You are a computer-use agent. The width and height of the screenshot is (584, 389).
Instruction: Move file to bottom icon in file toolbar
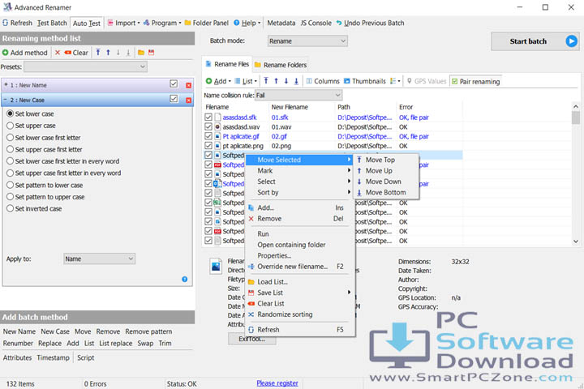click(x=296, y=81)
